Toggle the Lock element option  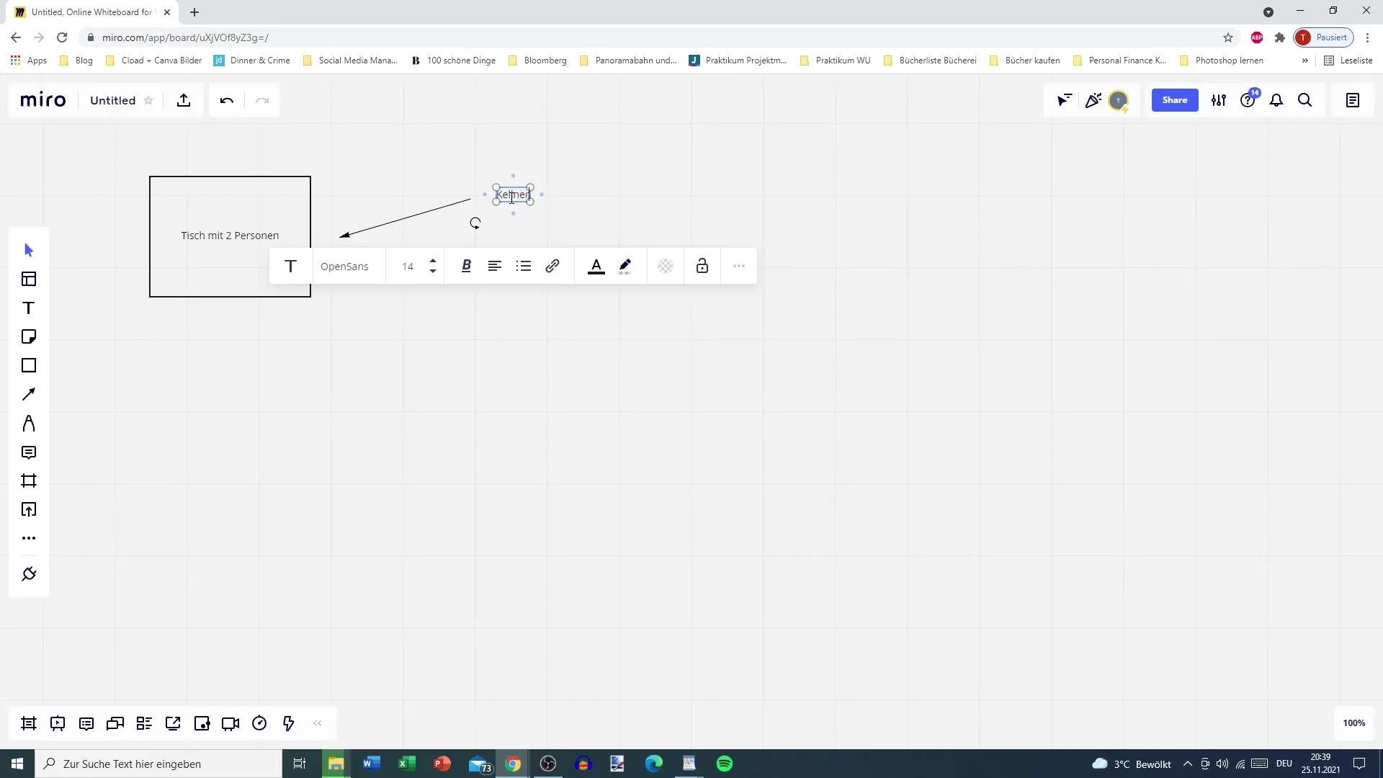[703, 266]
